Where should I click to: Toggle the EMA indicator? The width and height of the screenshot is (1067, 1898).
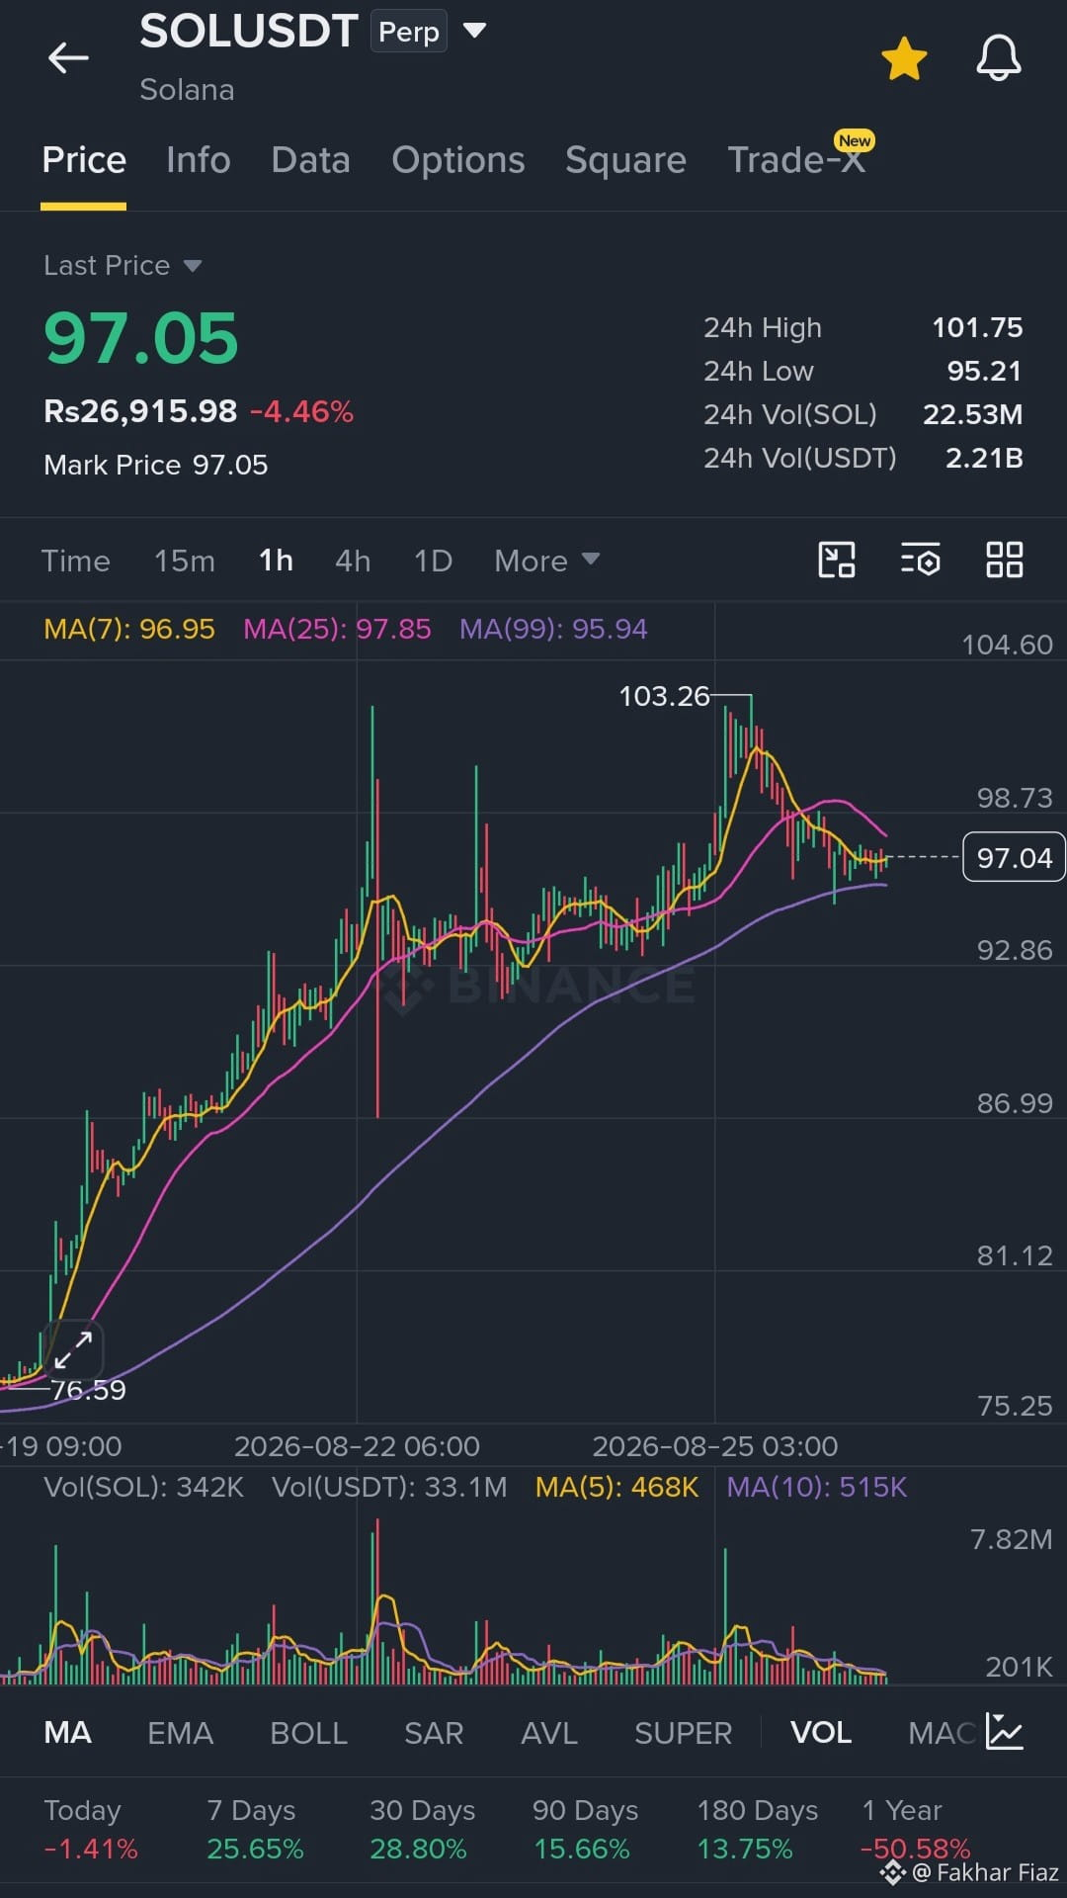(x=180, y=1733)
